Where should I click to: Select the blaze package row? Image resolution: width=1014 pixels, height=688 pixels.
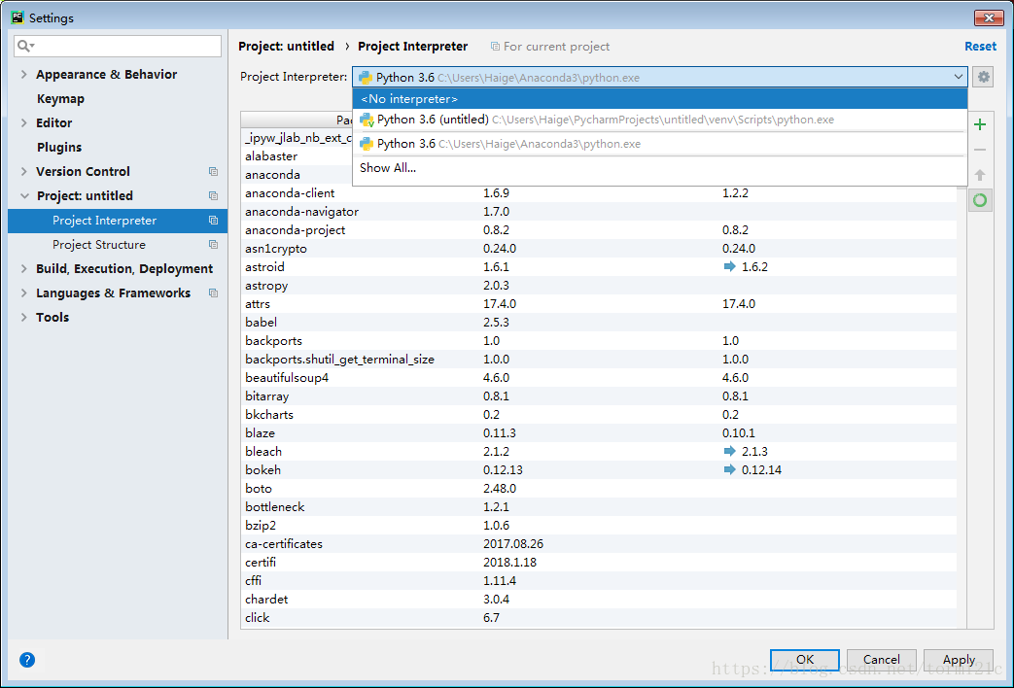pyautogui.click(x=599, y=432)
